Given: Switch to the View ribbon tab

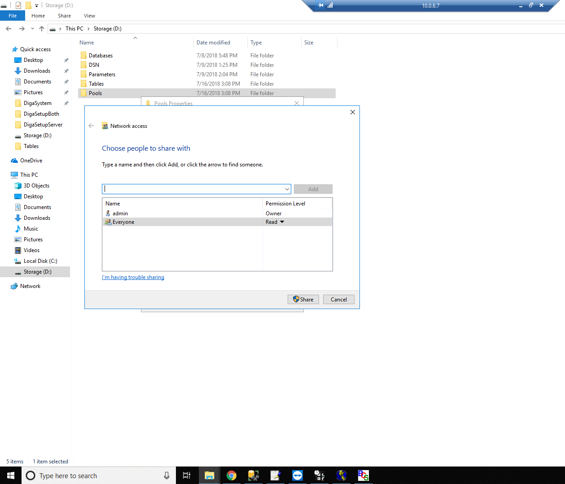Looking at the screenshot, I should pyautogui.click(x=89, y=16).
